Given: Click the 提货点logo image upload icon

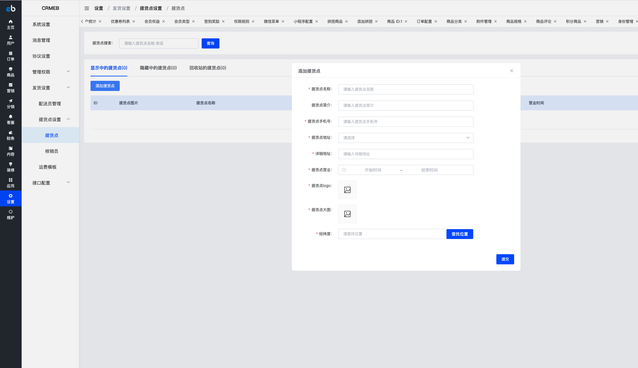Looking at the screenshot, I should [x=347, y=190].
